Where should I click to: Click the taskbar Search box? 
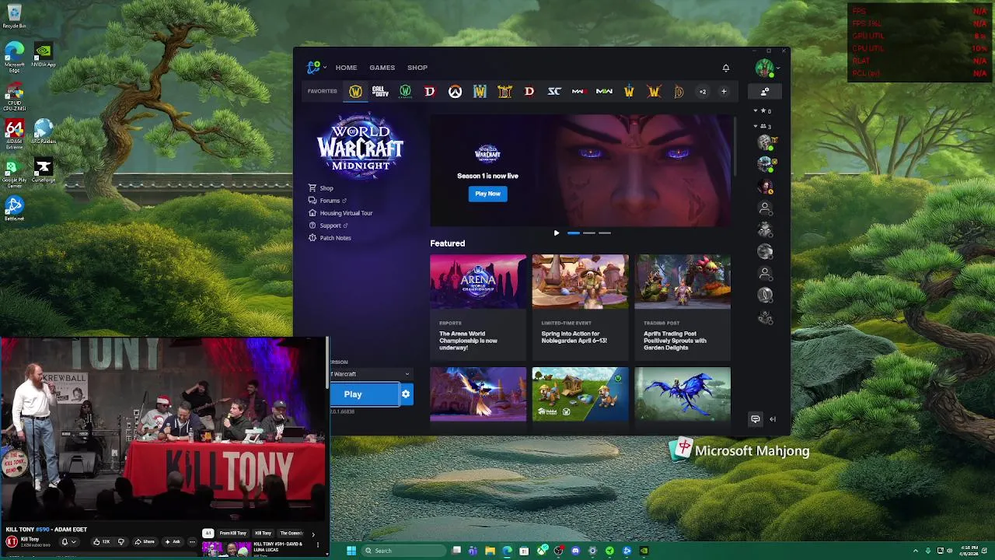(403, 551)
